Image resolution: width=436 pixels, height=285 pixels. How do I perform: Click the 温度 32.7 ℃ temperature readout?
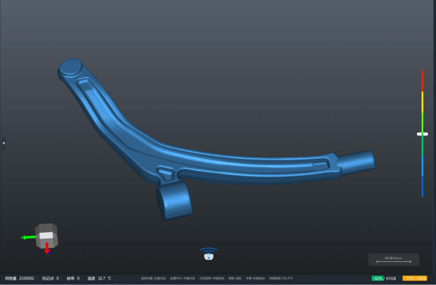(x=99, y=278)
